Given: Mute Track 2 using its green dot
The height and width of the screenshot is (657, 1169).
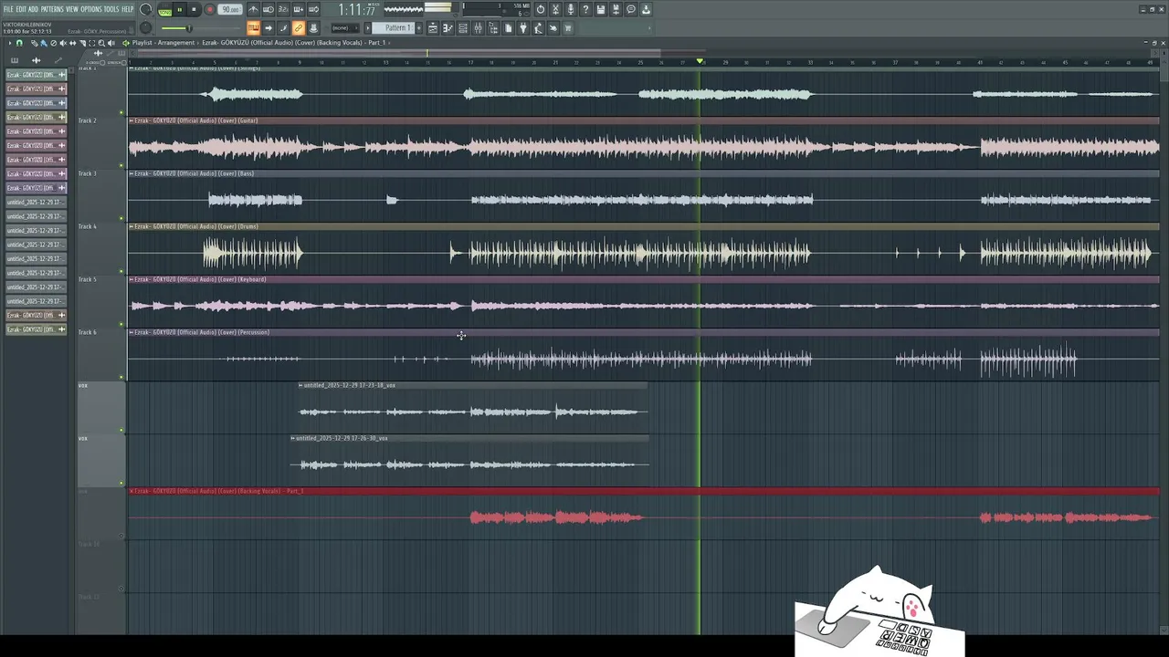Looking at the screenshot, I should tap(121, 165).
